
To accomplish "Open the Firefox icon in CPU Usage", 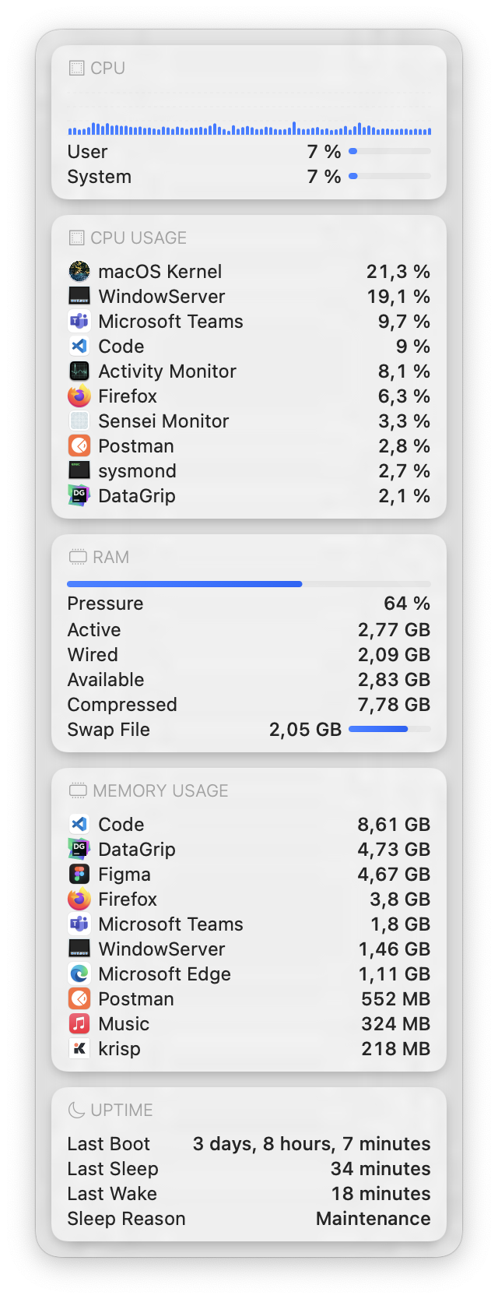I will click(80, 396).
